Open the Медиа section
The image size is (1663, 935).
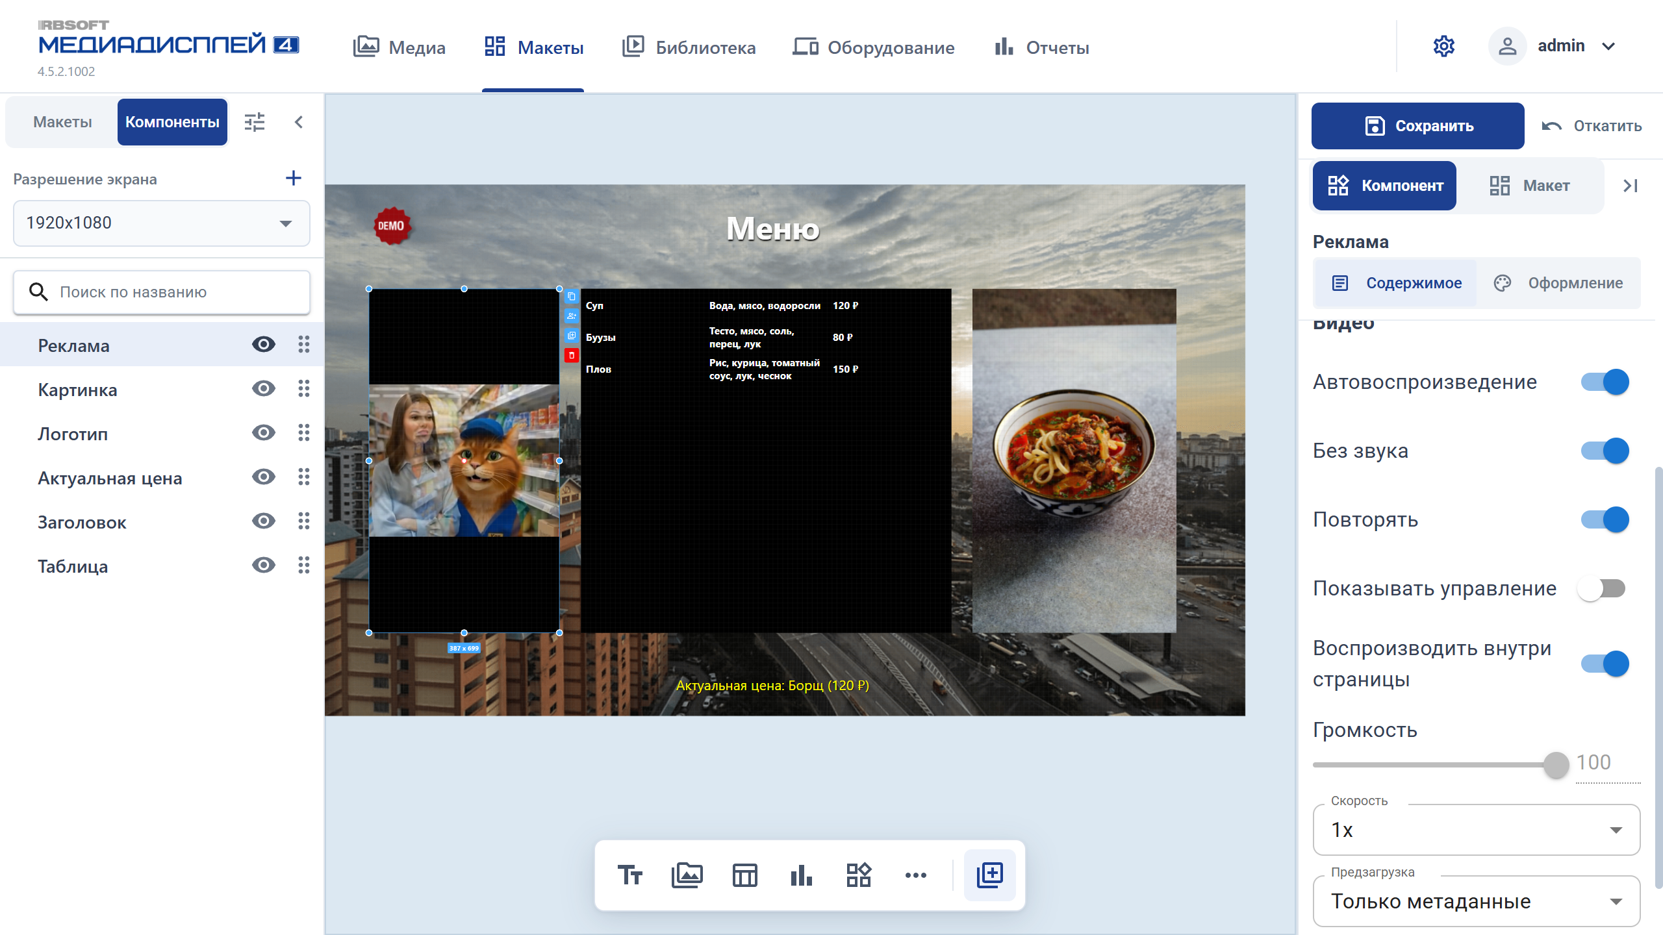(x=400, y=47)
